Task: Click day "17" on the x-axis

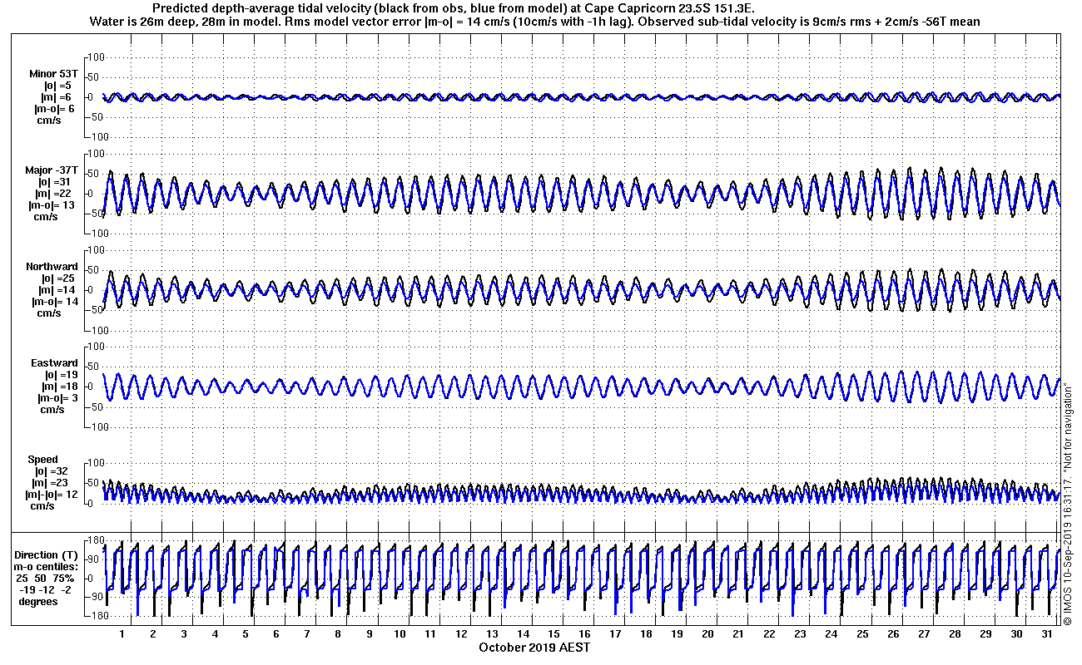Action: (615, 633)
